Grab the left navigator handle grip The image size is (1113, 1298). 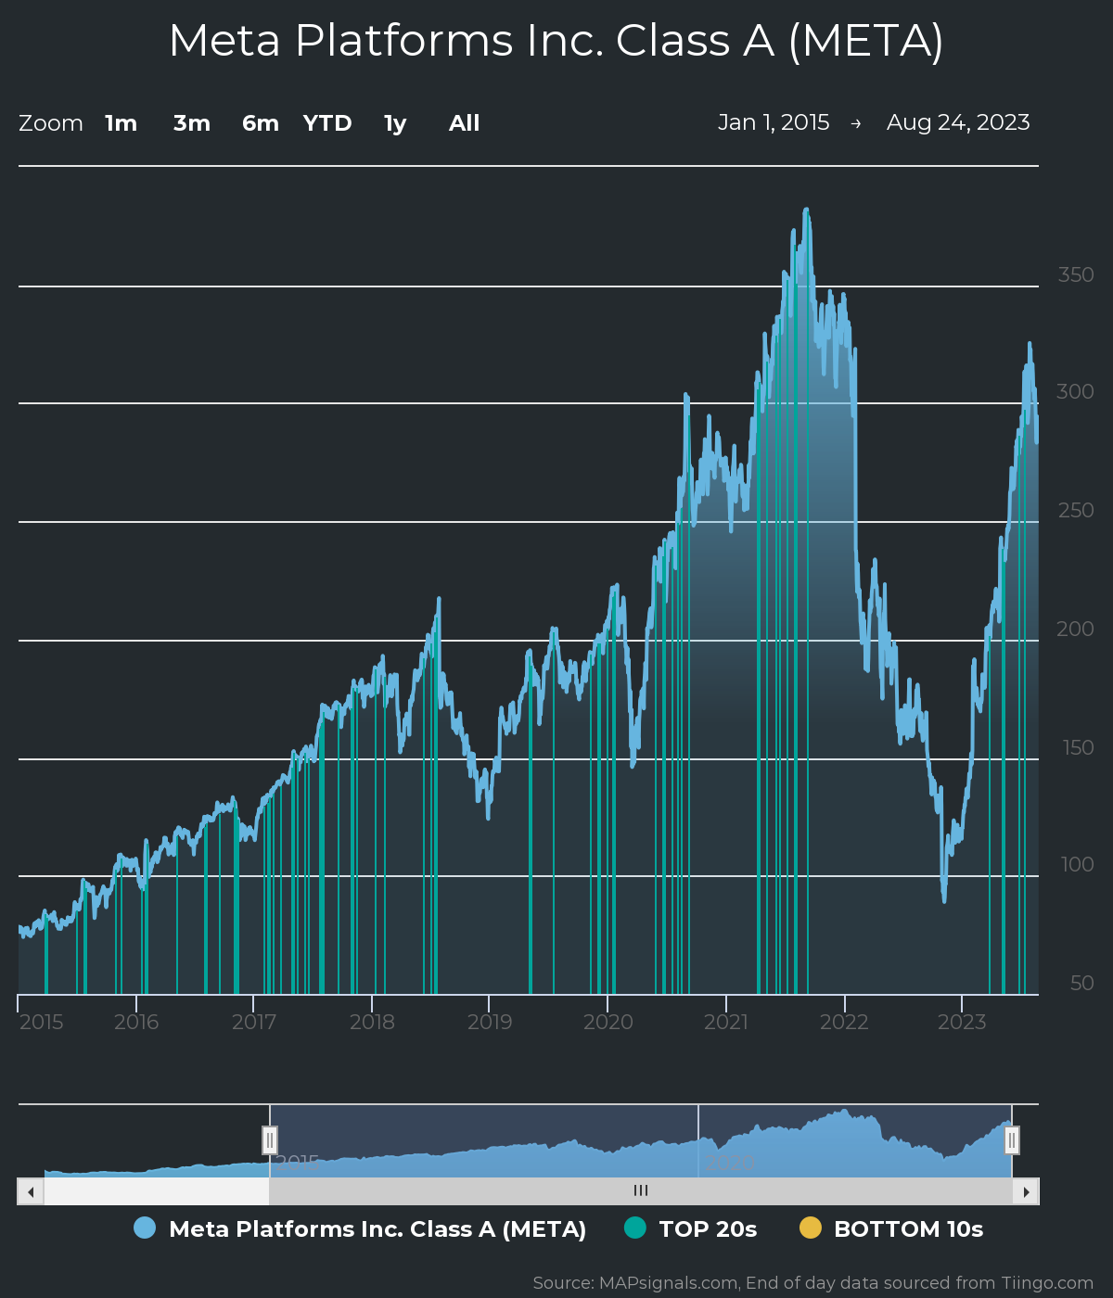click(x=270, y=1139)
